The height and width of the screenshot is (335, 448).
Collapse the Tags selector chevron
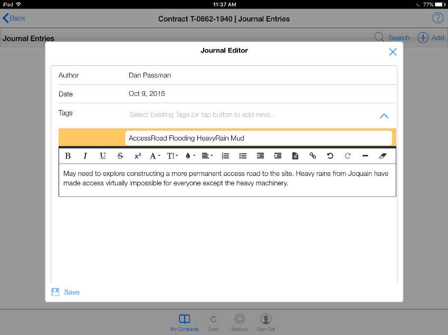(x=384, y=116)
